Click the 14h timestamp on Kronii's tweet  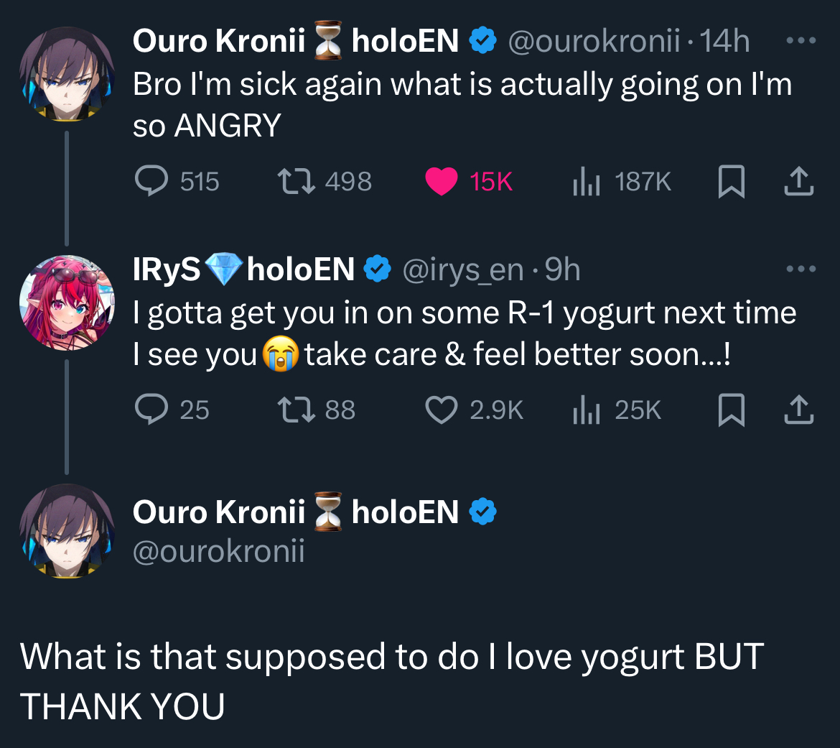(x=725, y=42)
